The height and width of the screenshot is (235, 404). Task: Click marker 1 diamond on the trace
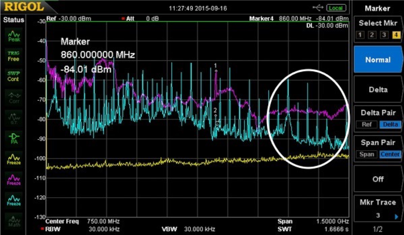tap(216, 70)
